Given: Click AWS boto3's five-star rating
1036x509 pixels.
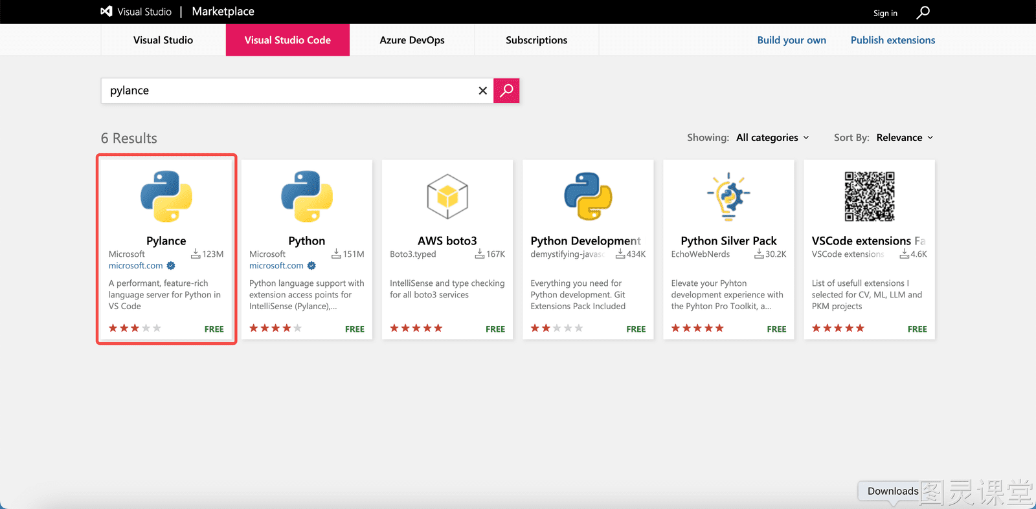Looking at the screenshot, I should [416, 329].
